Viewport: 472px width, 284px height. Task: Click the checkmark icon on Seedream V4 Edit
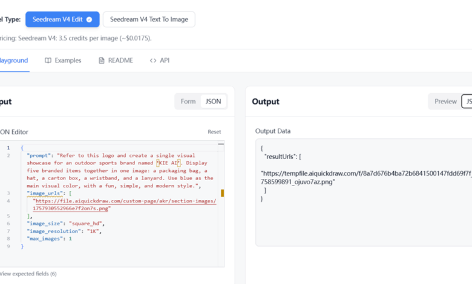(89, 19)
